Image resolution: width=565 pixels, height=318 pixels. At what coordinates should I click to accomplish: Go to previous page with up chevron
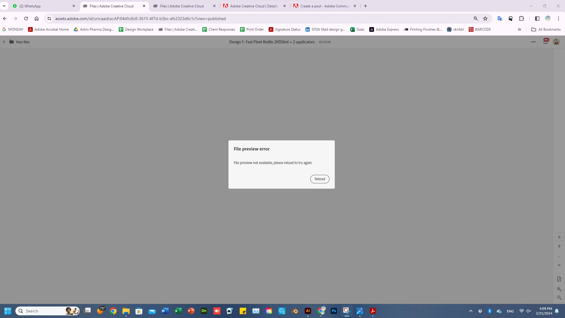click(x=559, y=257)
